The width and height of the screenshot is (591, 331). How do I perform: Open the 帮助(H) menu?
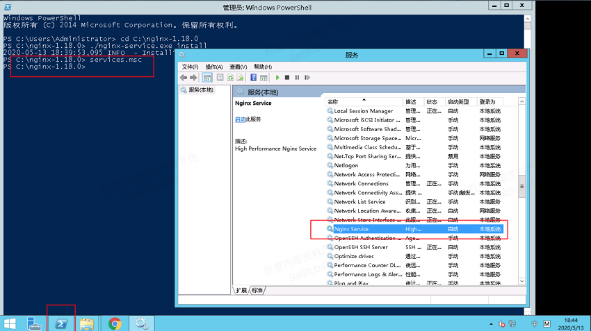click(x=263, y=67)
